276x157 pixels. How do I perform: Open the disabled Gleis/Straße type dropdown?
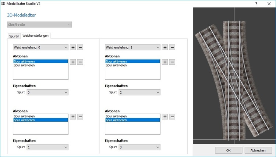pyautogui.click(x=39, y=25)
